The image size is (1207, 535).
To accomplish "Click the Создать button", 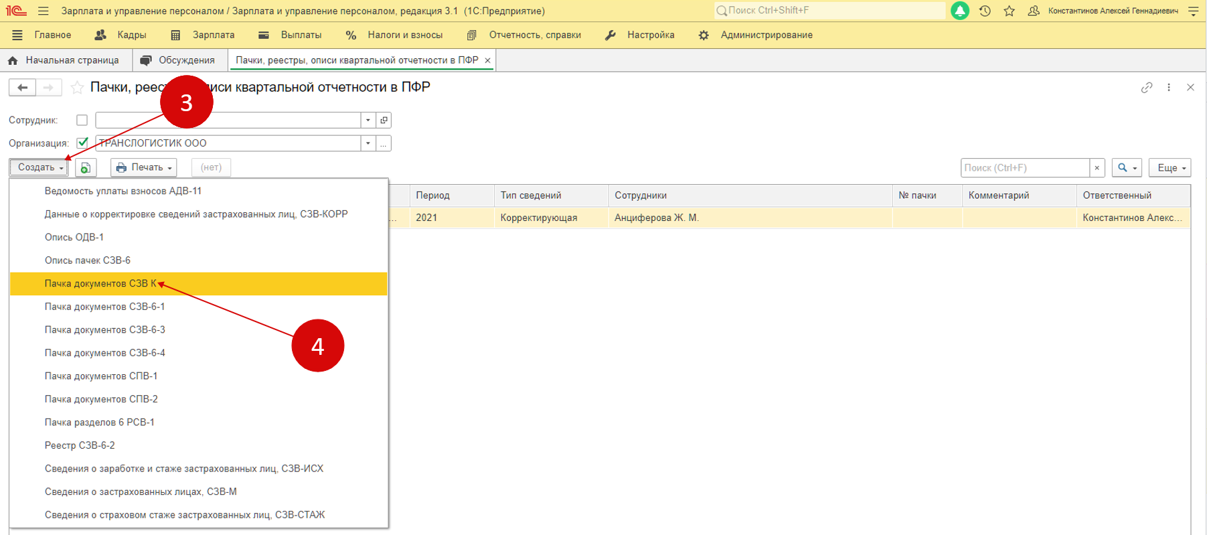I will click(x=39, y=167).
